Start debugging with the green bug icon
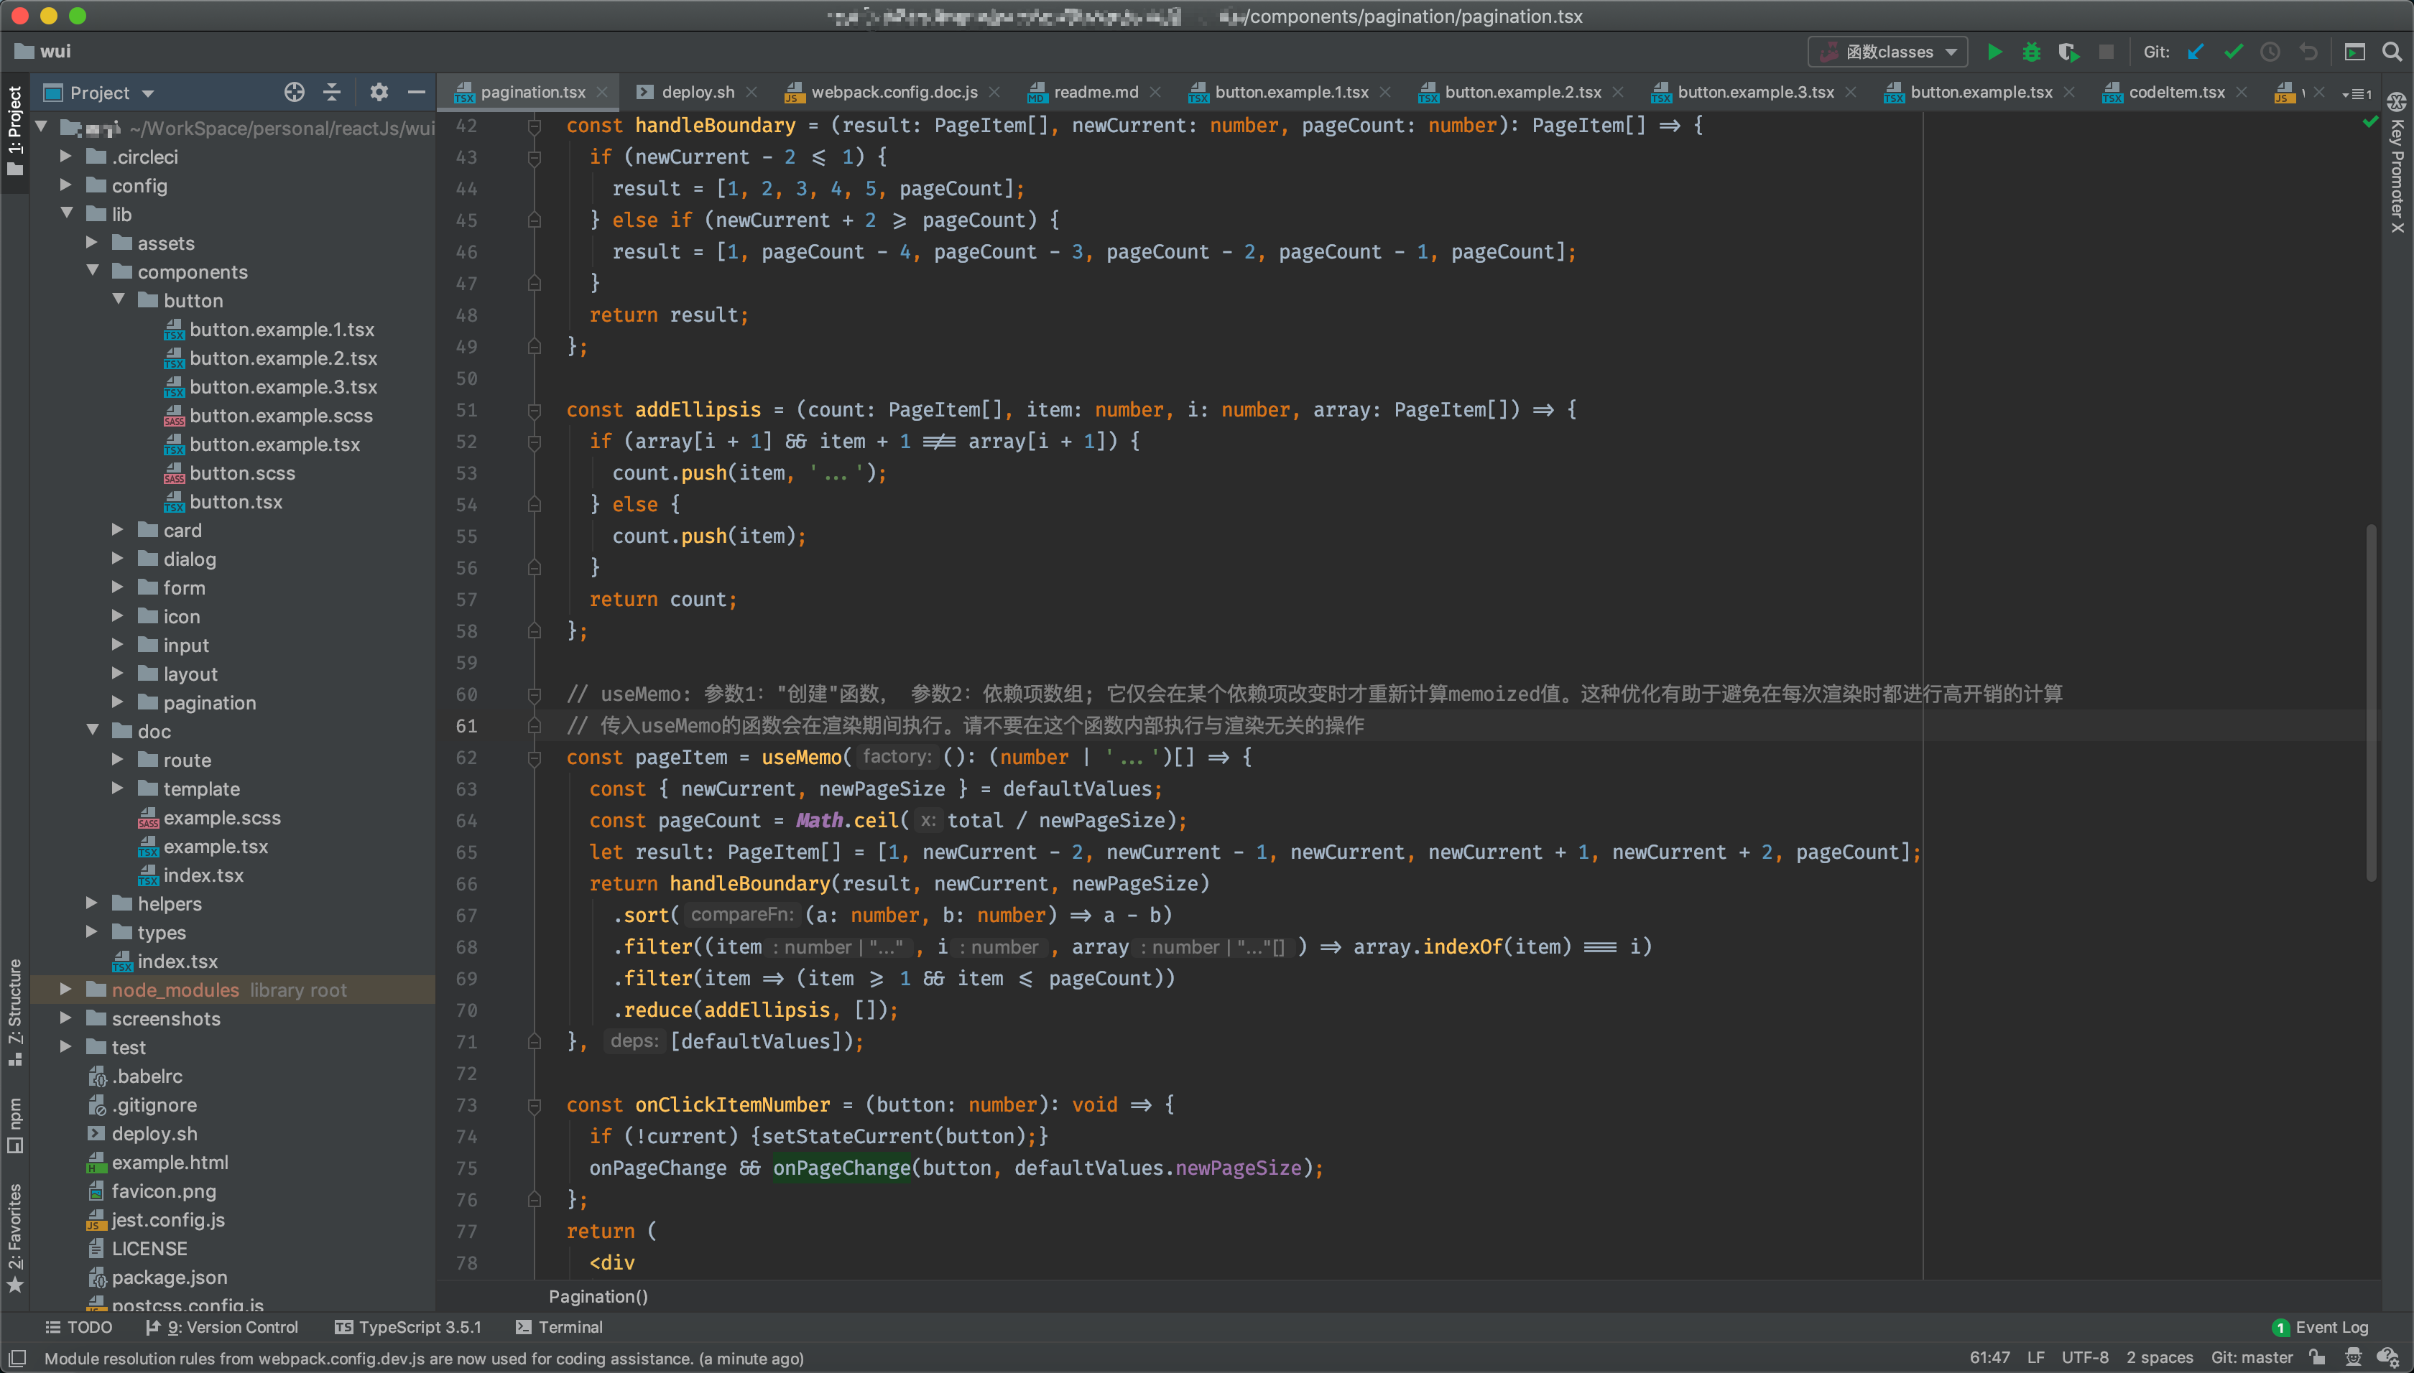2414x1373 pixels. click(2031, 52)
